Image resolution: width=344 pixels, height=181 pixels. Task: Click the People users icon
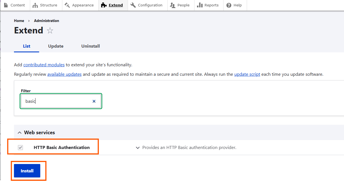[x=173, y=5]
